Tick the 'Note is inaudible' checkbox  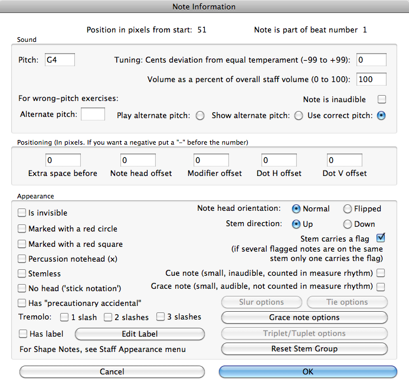tap(382, 100)
